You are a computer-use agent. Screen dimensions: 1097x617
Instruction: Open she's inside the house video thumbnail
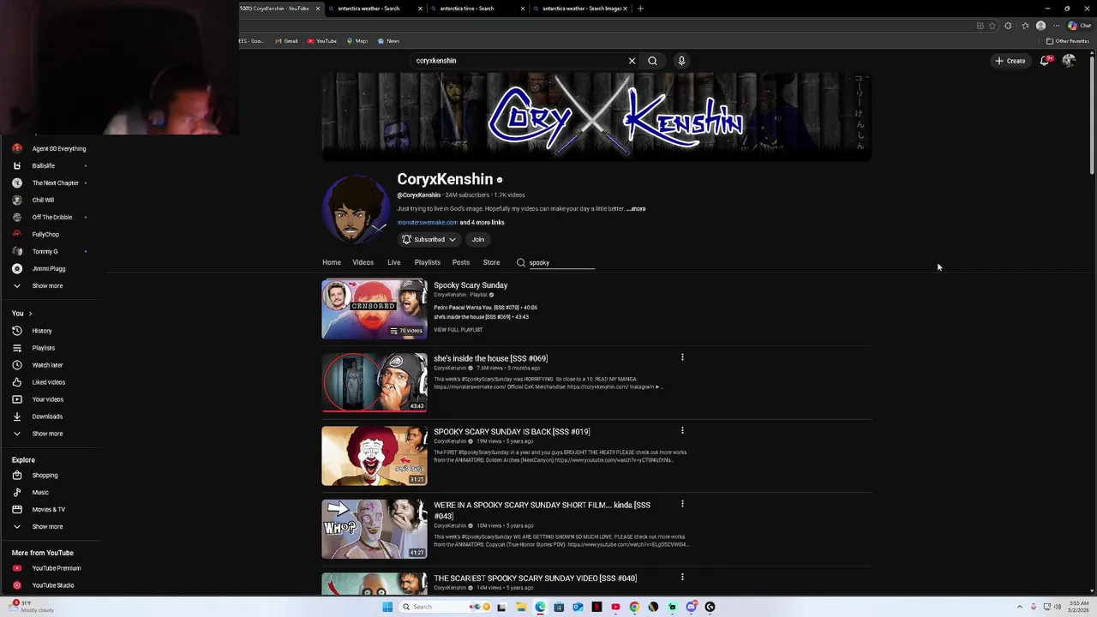tap(375, 383)
